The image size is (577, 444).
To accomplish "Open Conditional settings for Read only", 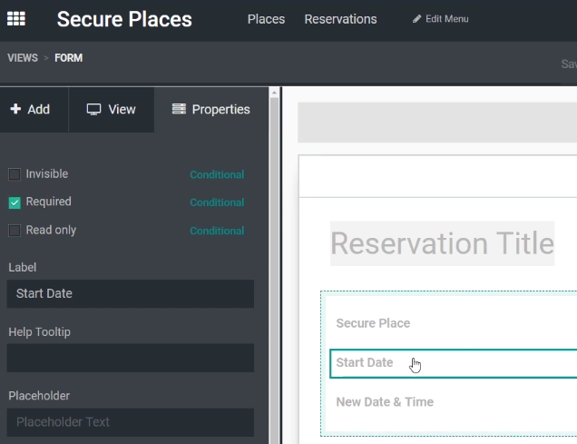I will (x=217, y=231).
